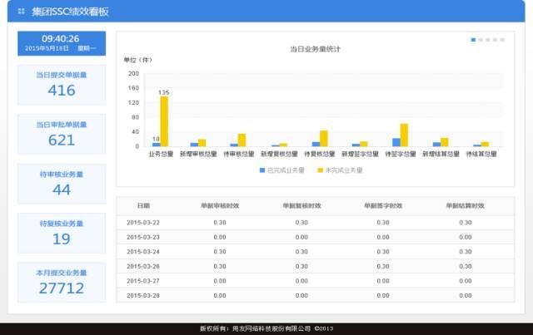Select the 2015-03-28 table row date
The width and height of the screenshot is (533, 335).
[143, 296]
